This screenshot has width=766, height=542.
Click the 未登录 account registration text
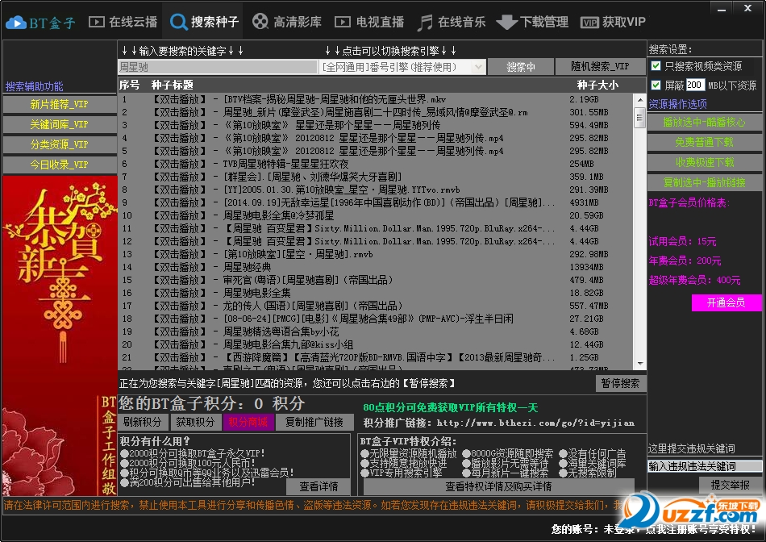click(654, 529)
